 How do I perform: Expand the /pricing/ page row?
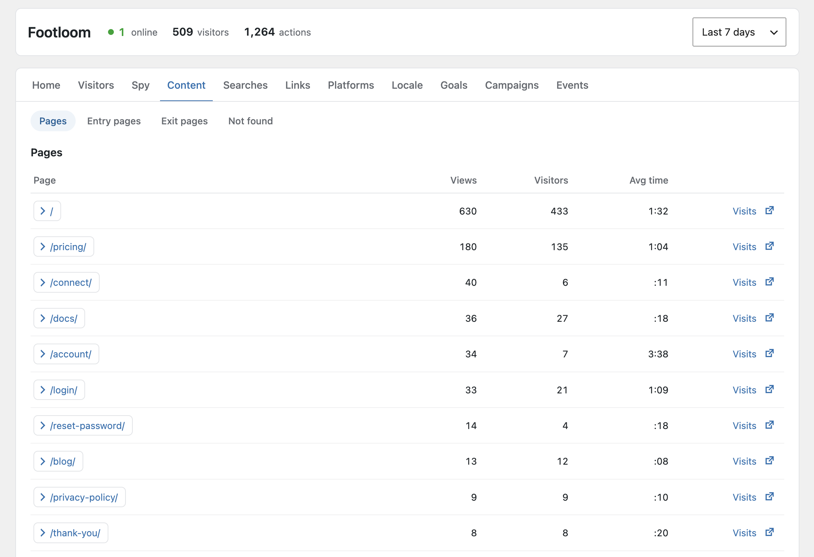[x=64, y=247]
